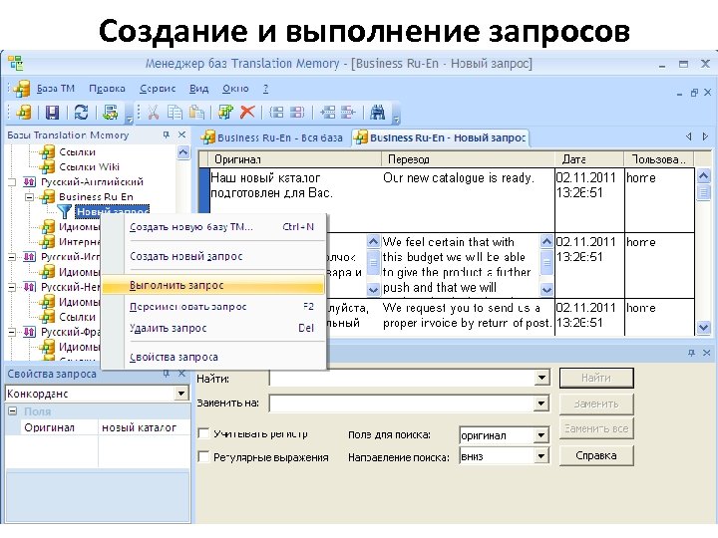The width and height of the screenshot is (718, 538).
Task: Collapse the Русский-Исп tree node
Action: point(12,257)
